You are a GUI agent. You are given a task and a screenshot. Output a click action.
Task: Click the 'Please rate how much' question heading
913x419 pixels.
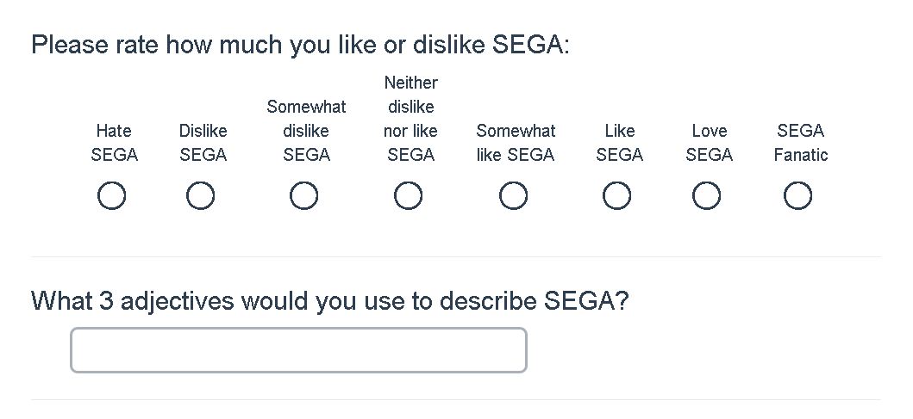pos(300,45)
